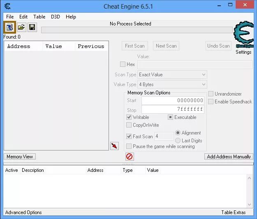257x219 pixels.
Task: Toggle the Fast Scan checkbox
Action: (129, 136)
